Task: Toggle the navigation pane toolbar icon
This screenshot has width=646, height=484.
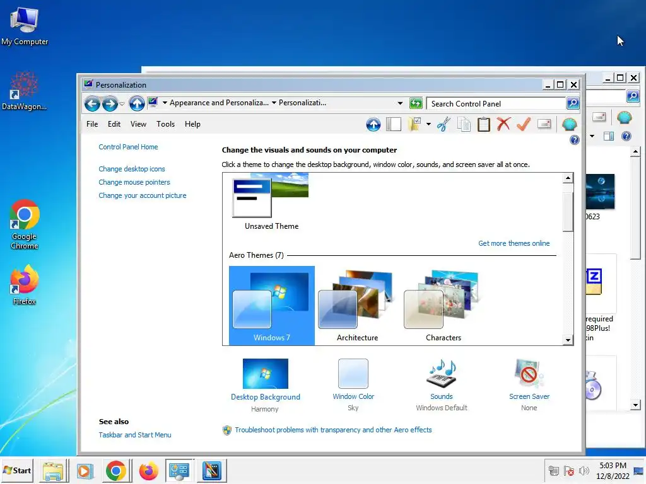Action: (x=394, y=124)
